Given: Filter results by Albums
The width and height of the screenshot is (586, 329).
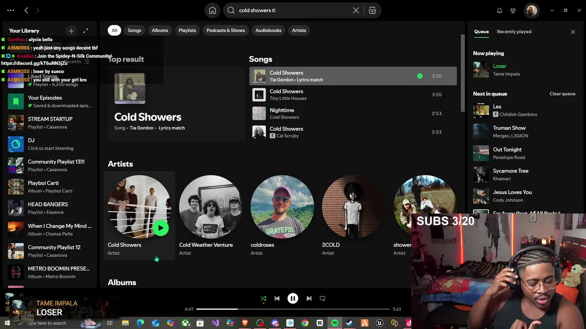Looking at the screenshot, I should click(x=160, y=30).
